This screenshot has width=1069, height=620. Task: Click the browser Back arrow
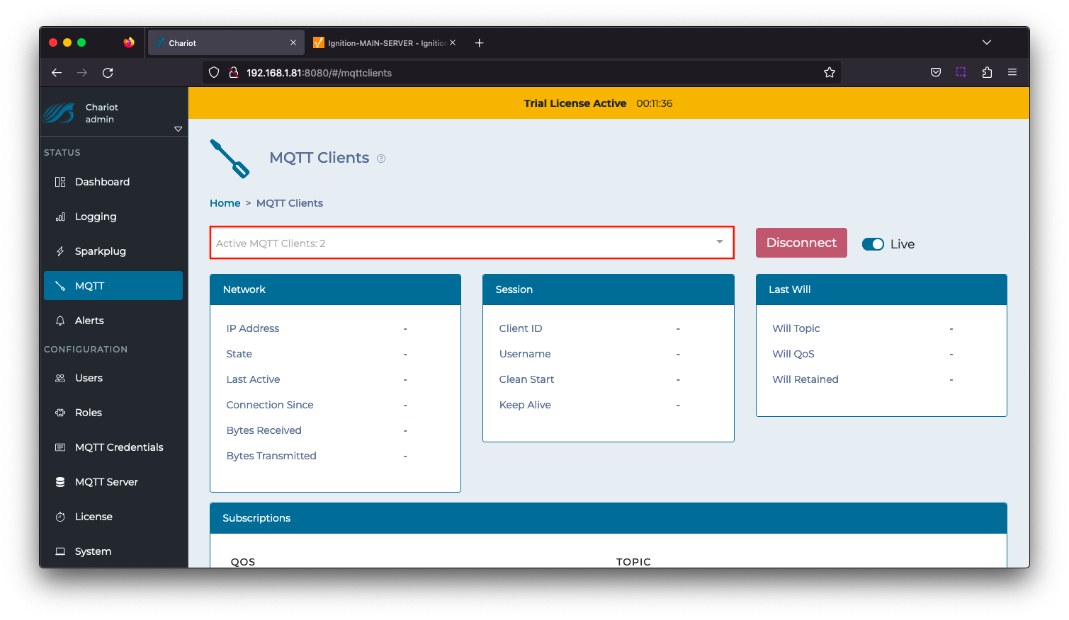(57, 72)
